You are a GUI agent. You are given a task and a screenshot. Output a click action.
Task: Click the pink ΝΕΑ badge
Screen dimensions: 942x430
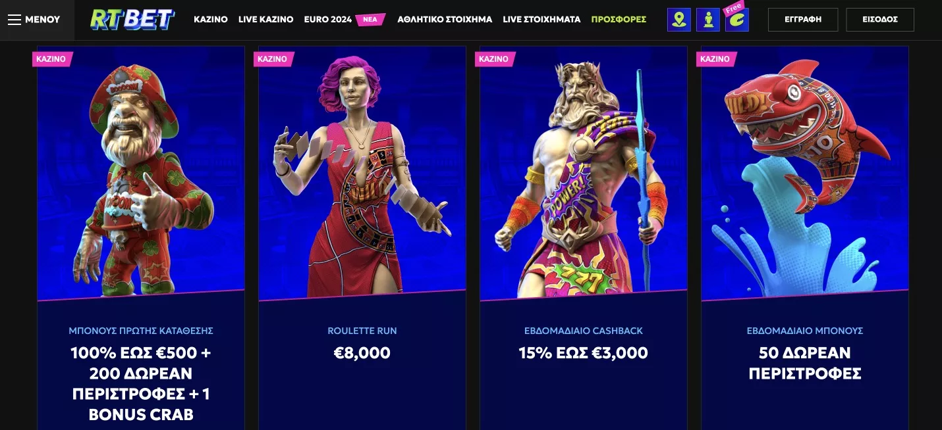point(370,20)
